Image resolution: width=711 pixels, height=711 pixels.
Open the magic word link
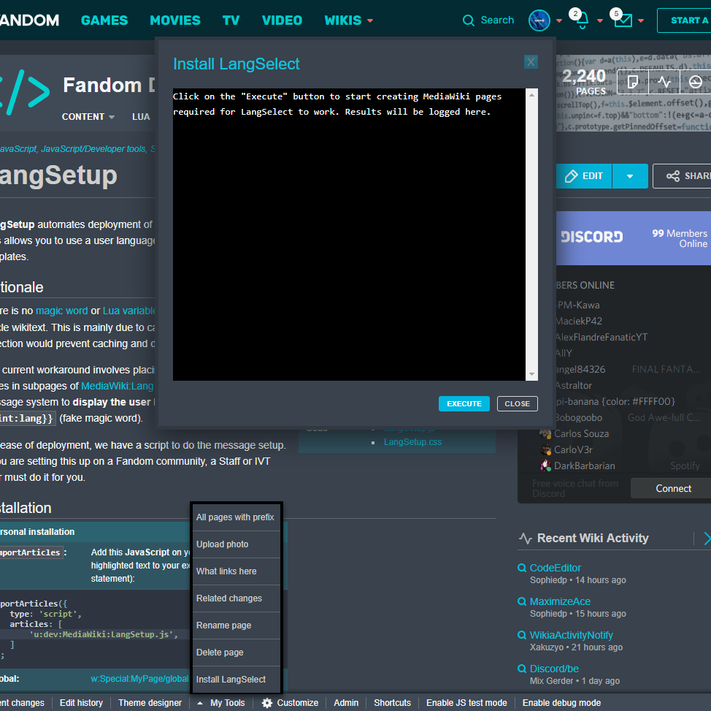61,311
